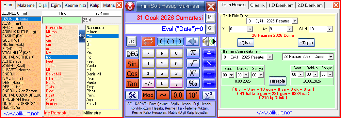Image resolution: width=341 pixels, height=118 pixels.
Task: Click the Hesapla button
Action: click(278, 81)
